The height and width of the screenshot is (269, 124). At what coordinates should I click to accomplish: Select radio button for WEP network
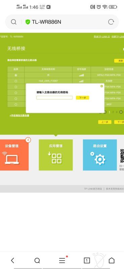(16, 104)
